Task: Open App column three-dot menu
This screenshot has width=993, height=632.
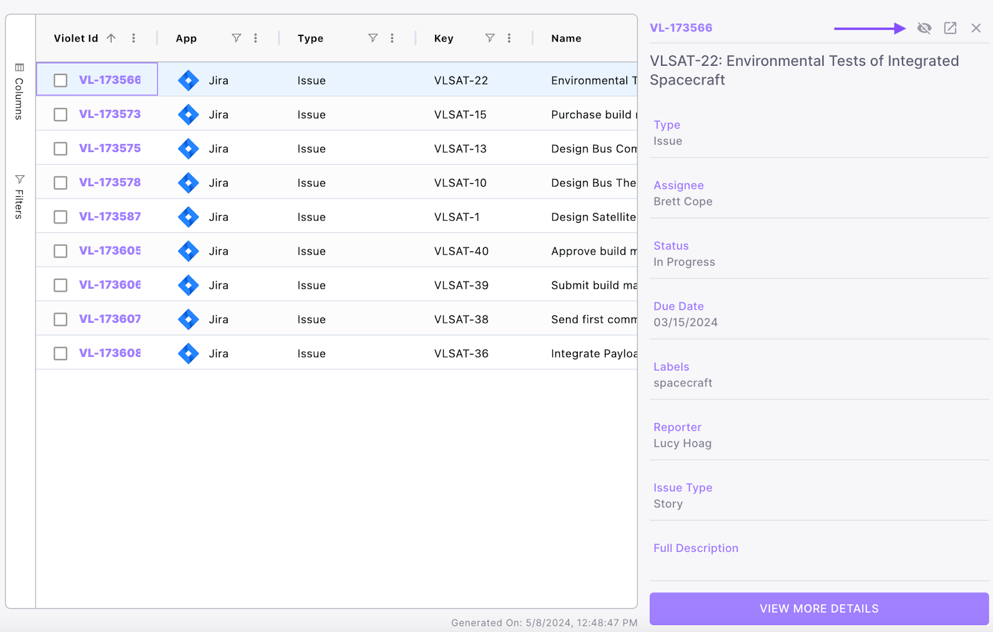Action: pyautogui.click(x=256, y=38)
